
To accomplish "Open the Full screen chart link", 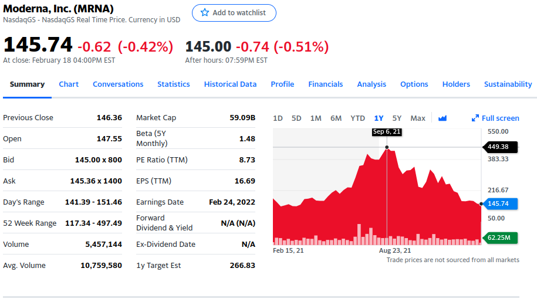I will click(x=495, y=118).
